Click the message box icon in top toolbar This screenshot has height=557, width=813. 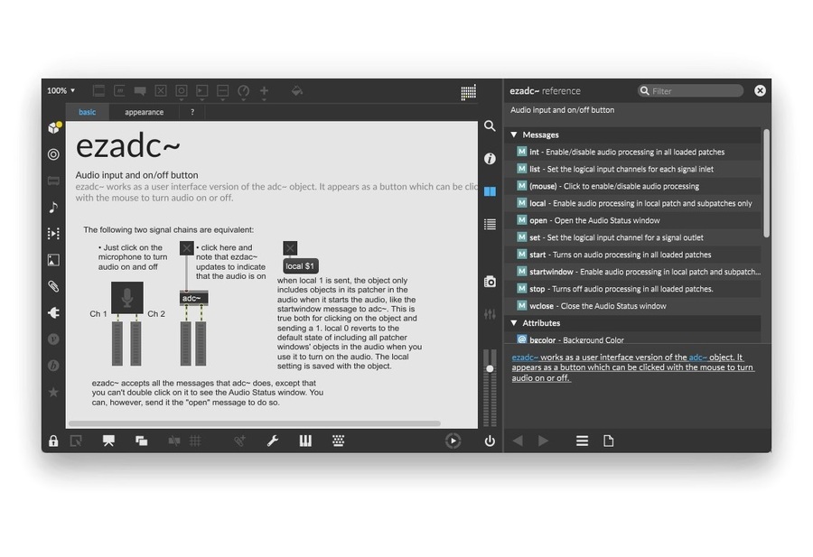[x=119, y=90]
